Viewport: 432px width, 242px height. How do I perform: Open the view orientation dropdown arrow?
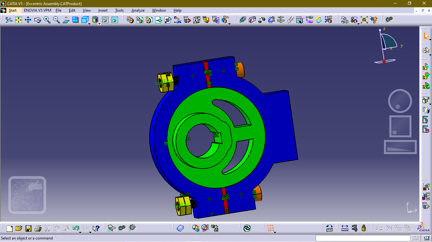coord(89,24)
